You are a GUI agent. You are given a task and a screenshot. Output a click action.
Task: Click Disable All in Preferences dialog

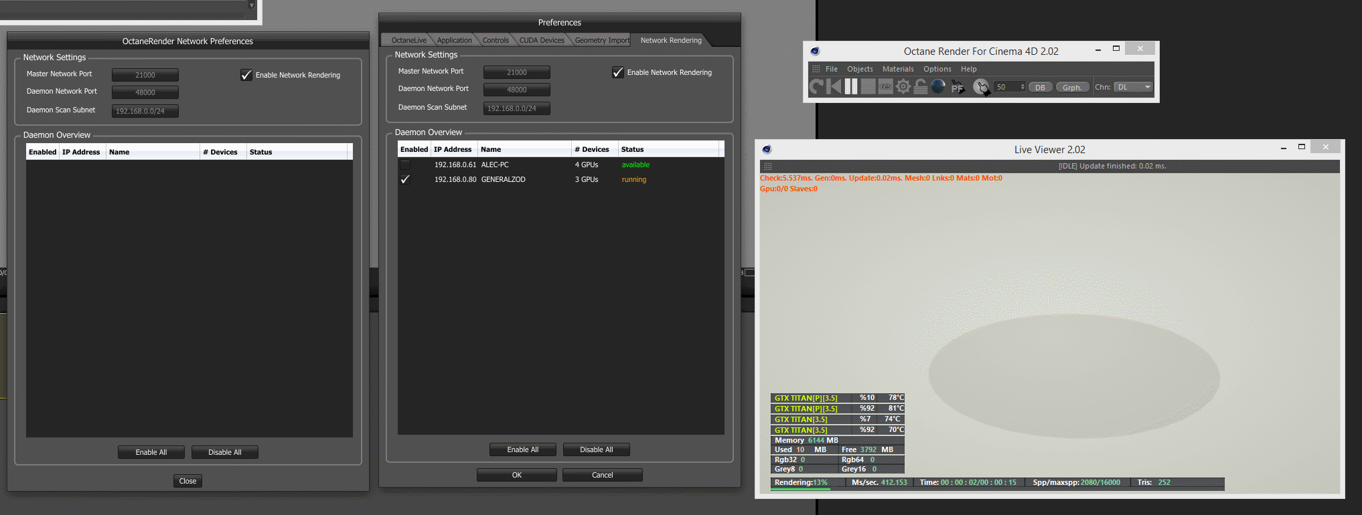(597, 449)
